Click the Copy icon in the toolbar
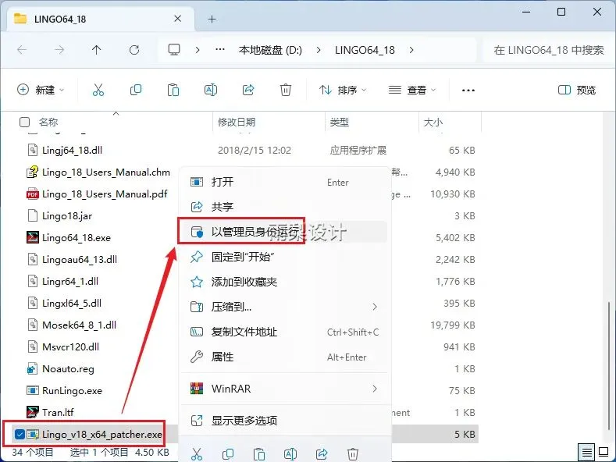The height and width of the screenshot is (462, 616). (136, 90)
